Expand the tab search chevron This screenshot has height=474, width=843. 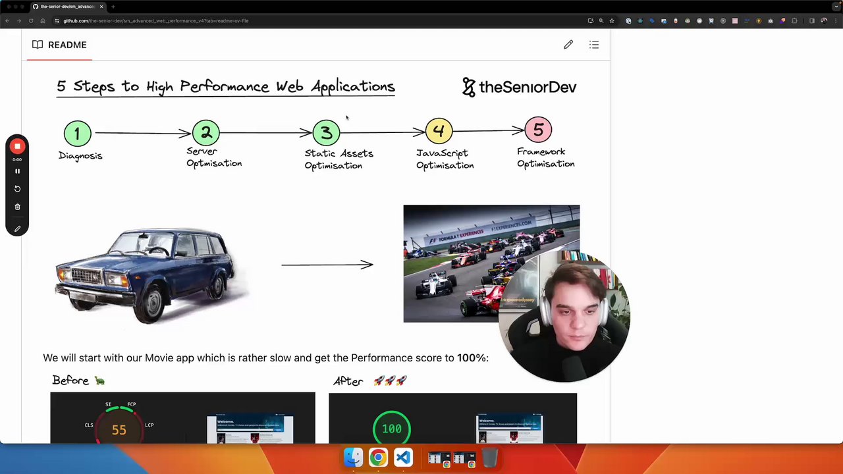(x=835, y=7)
